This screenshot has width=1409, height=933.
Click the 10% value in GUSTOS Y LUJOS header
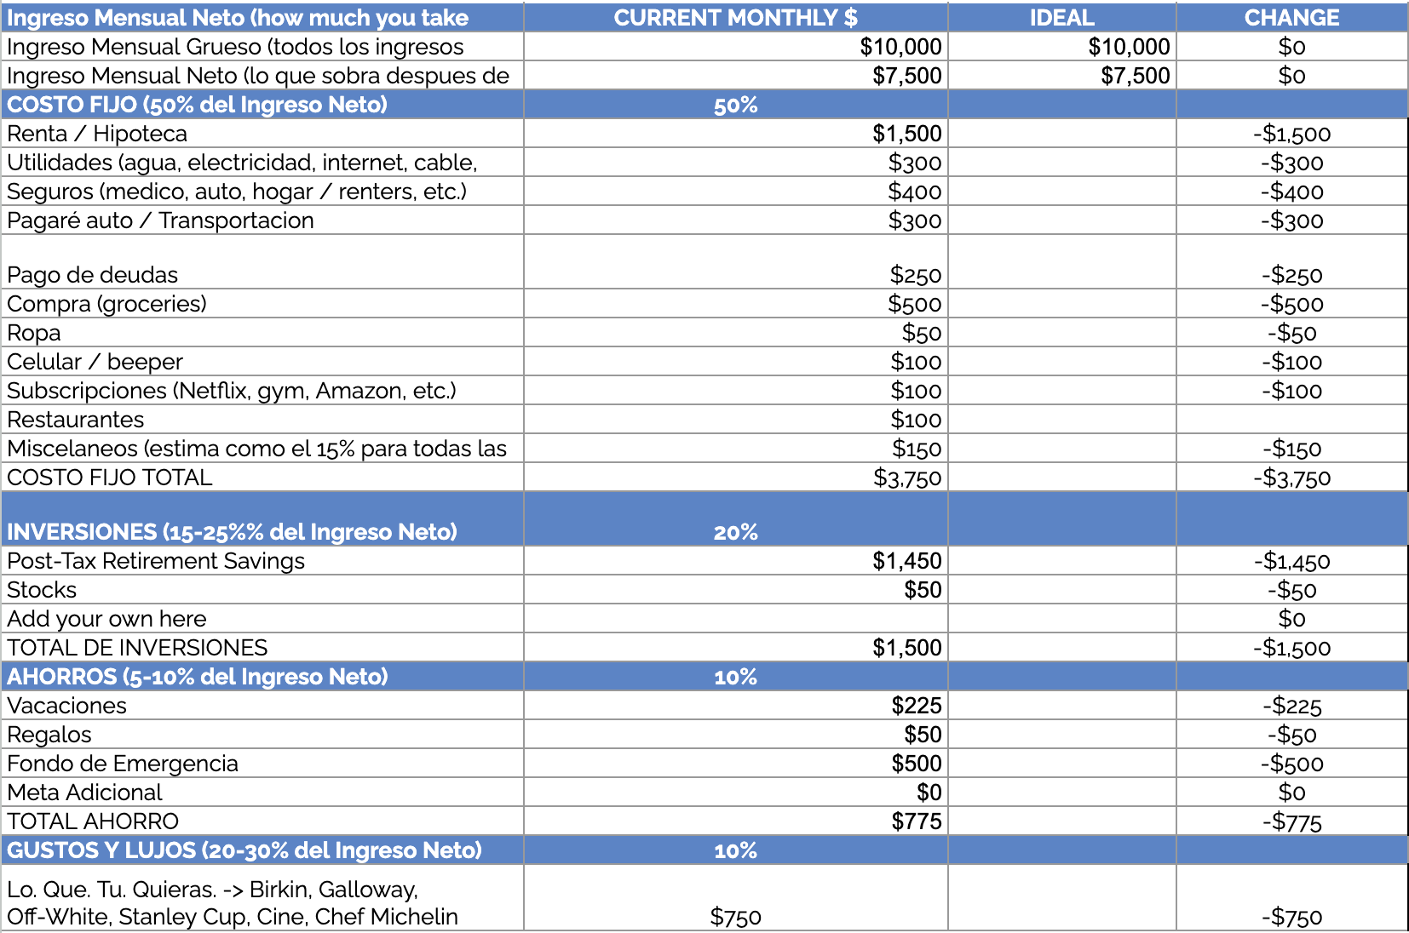735,850
